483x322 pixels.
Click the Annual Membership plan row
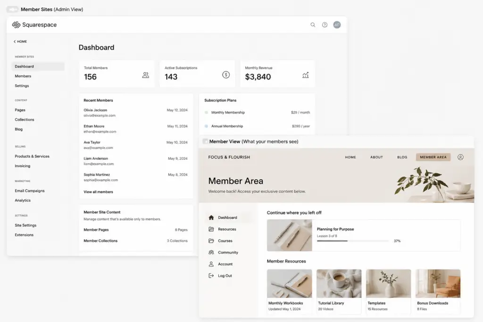pyautogui.click(x=257, y=126)
